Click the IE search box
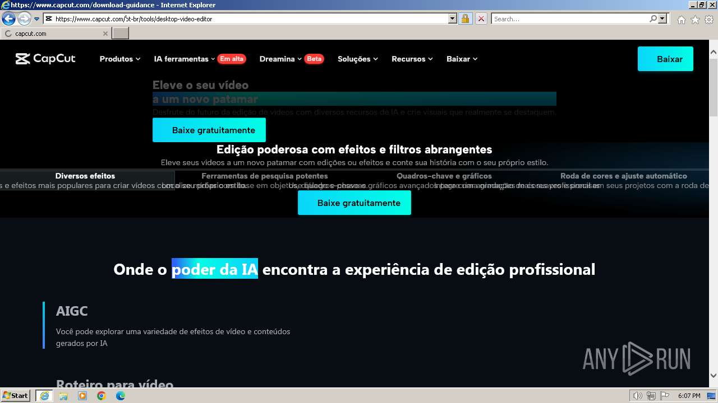The height and width of the screenshot is (403, 718). coord(570,18)
